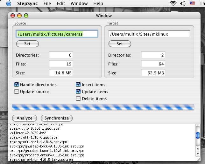
Task: Open the Apple menu
Action: click(x=9, y=3)
